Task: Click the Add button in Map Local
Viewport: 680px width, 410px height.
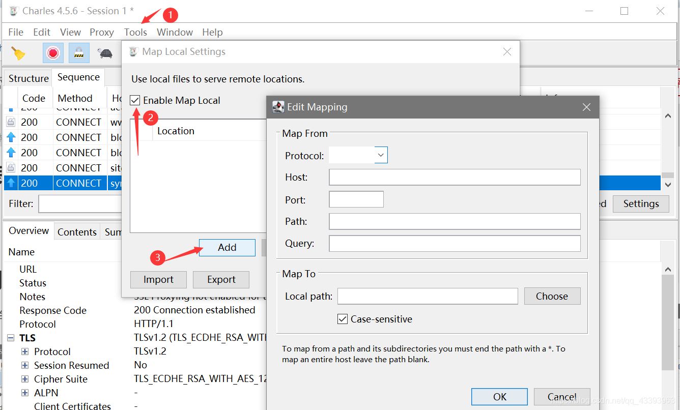Action: (227, 247)
